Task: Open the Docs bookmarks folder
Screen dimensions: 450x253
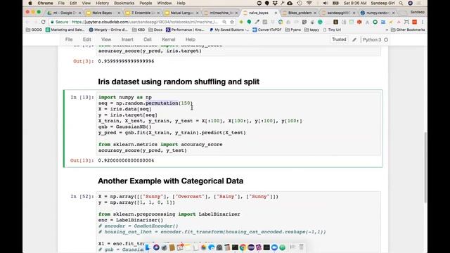Action: tap(155, 30)
